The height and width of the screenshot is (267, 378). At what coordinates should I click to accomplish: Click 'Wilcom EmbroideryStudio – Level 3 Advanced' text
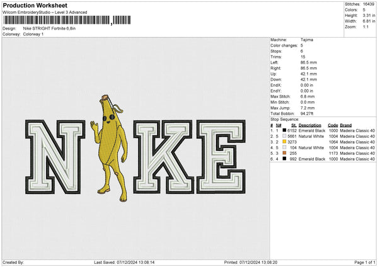pos(45,13)
